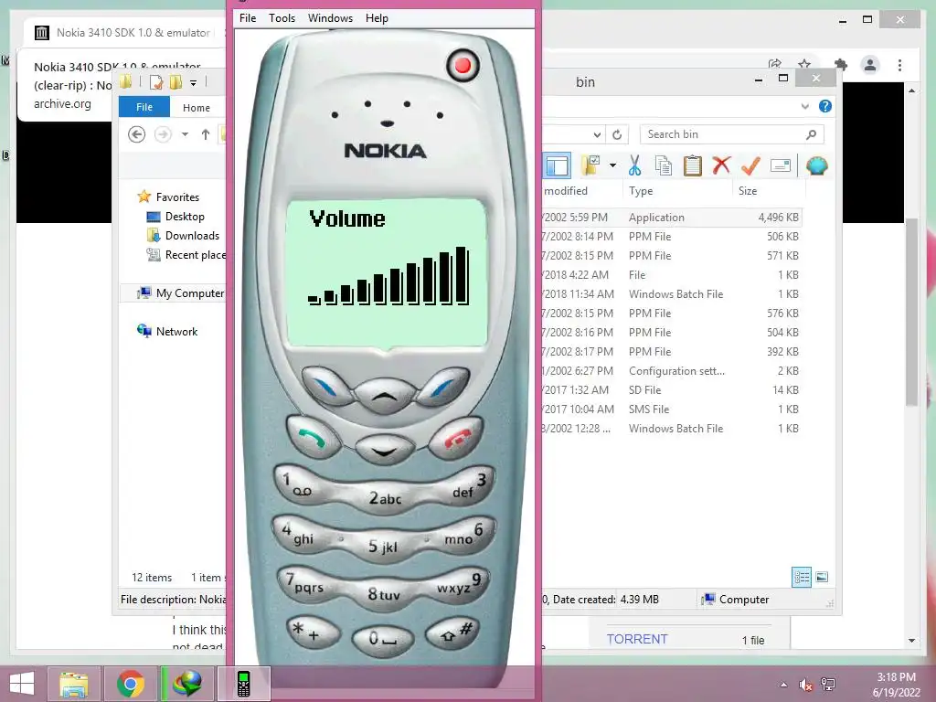936x702 pixels.
Task: Click the red end call key on the phone
Action: 455,438
